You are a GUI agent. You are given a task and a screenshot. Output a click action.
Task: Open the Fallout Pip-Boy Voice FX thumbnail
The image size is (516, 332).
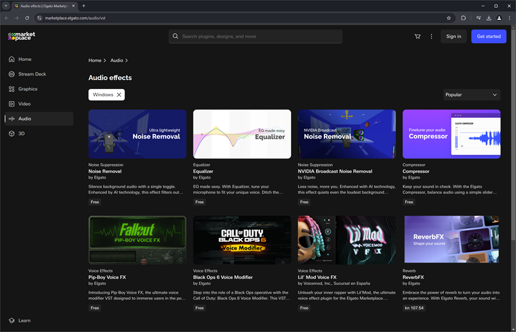(137, 240)
